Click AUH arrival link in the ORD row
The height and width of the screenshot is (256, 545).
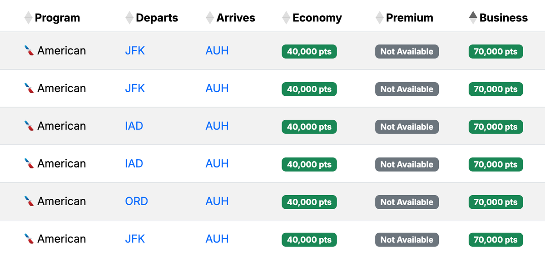pos(217,202)
